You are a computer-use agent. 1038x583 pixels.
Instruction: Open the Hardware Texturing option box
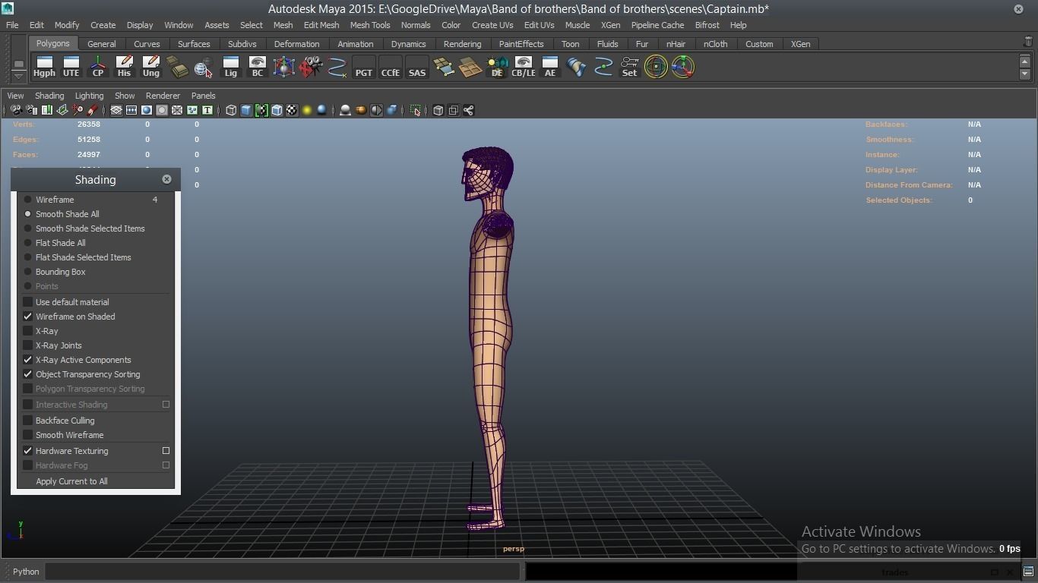(x=166, y=451)
